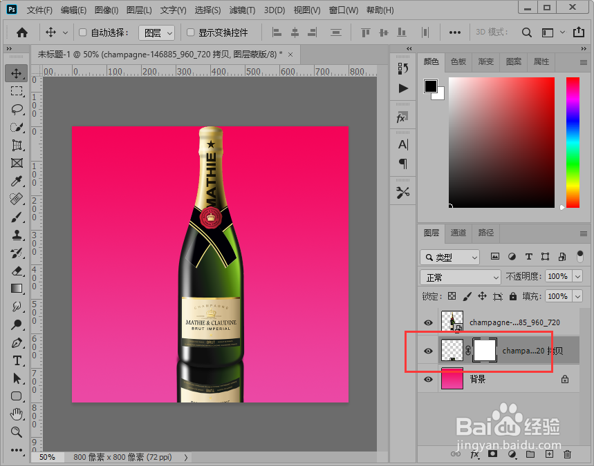The height and width of the screenshot is (466, 594).
Task: Select the Brush tool
Action: [17, 217]
